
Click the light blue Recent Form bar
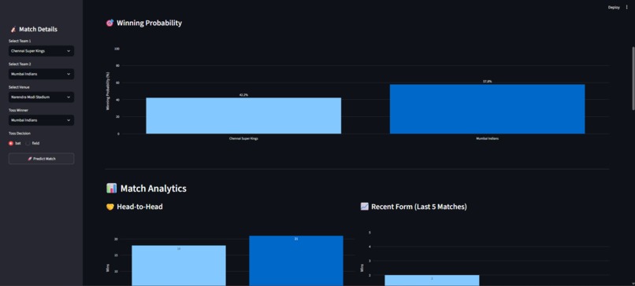coord(432,280)
